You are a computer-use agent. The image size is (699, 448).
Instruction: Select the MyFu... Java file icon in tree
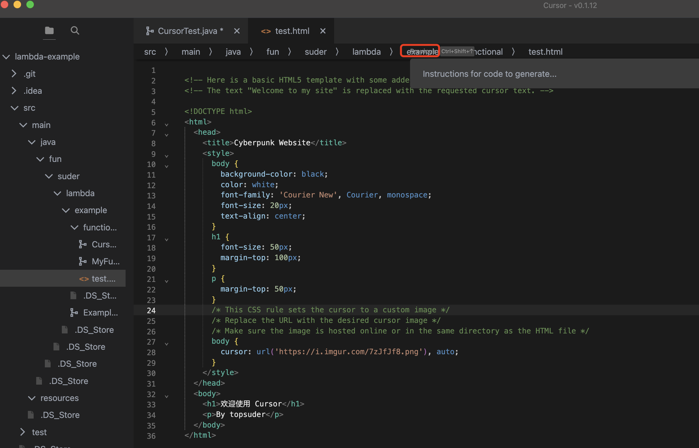pos(82,261)
